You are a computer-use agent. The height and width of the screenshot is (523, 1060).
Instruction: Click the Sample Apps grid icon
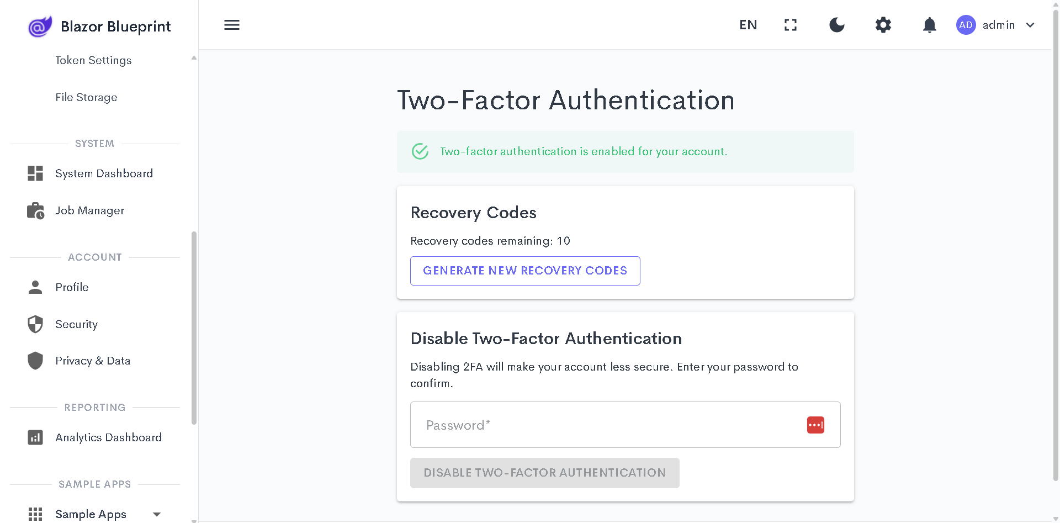click(x=35, y=514)
